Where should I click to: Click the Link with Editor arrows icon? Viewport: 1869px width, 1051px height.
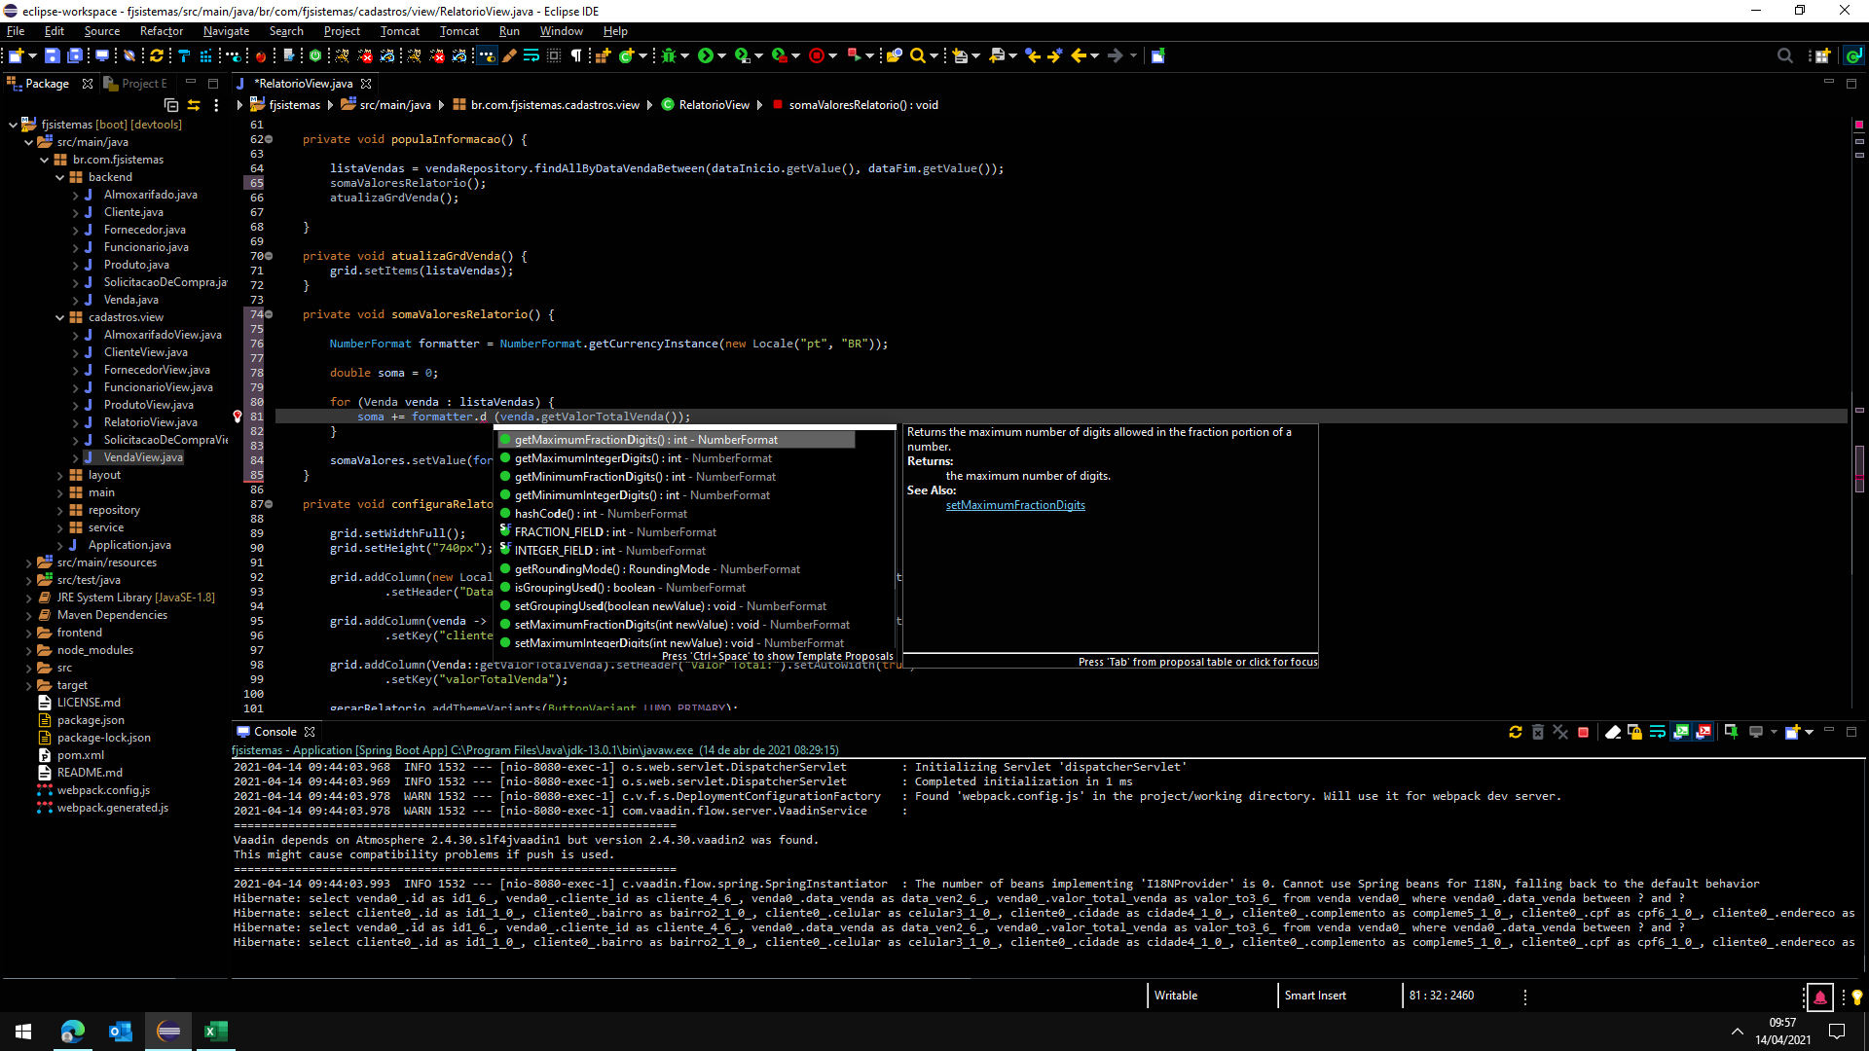[x=194, y=105]
